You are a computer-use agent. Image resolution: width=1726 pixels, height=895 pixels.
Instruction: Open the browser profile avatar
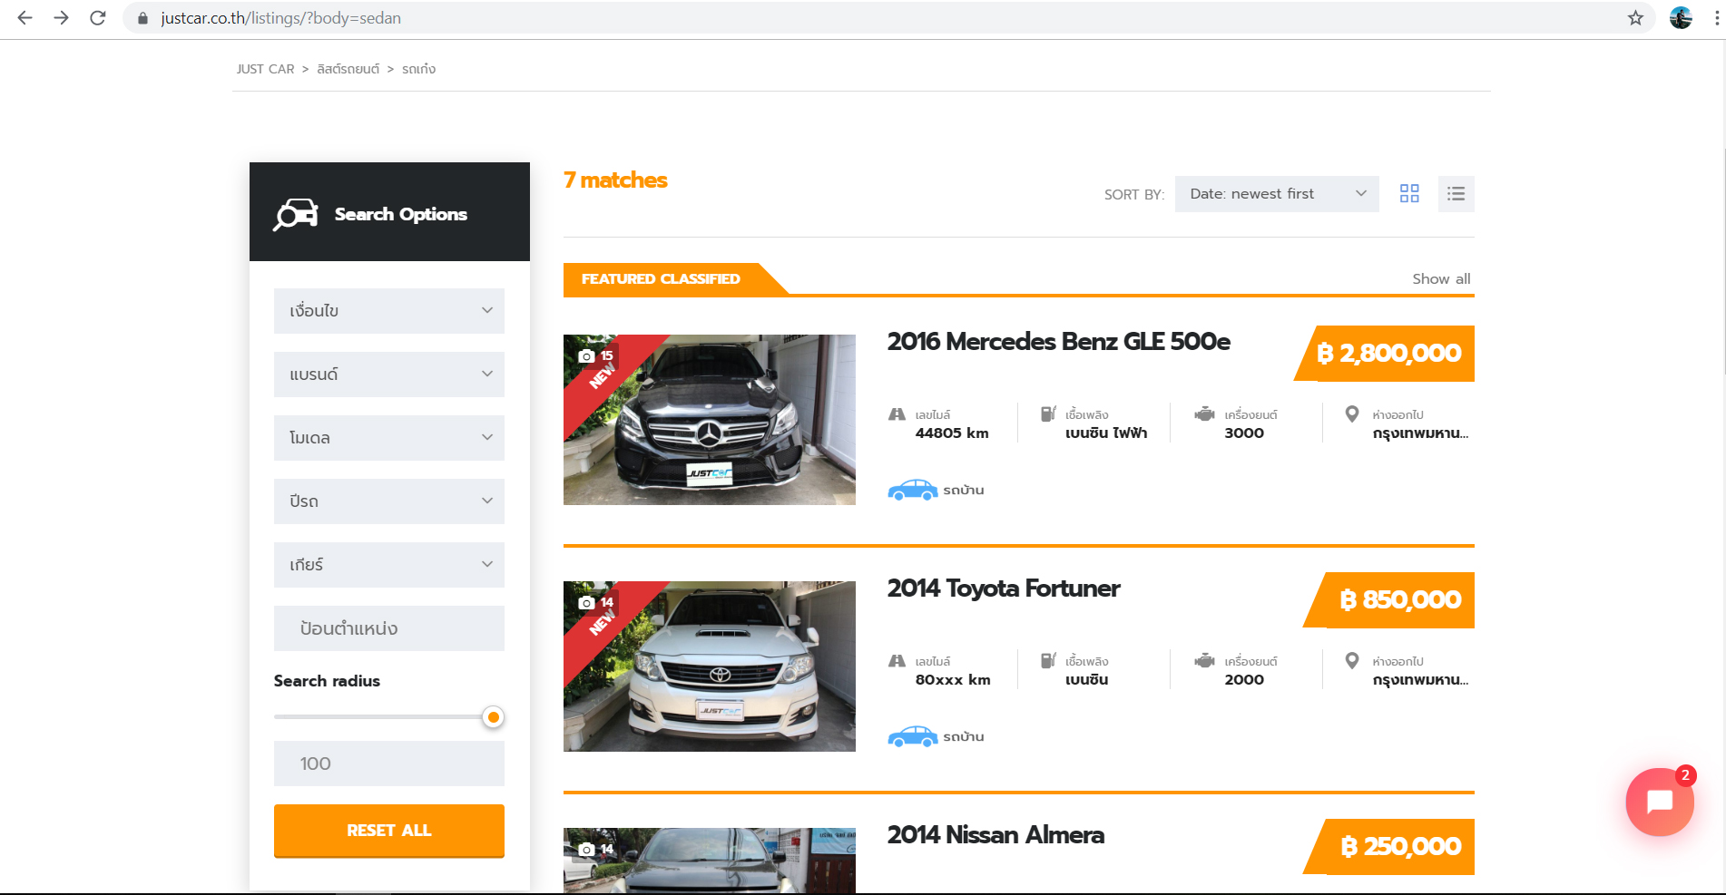1681,18
